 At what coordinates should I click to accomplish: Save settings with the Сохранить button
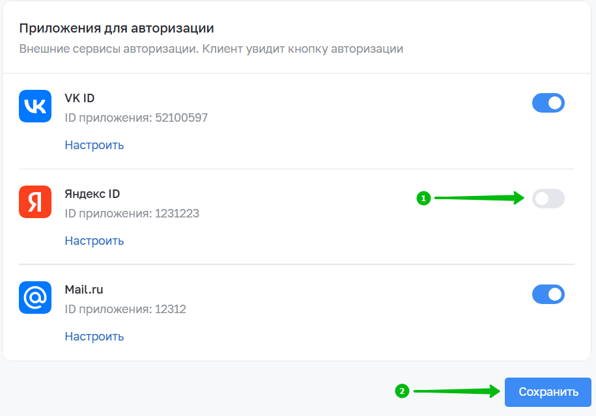pyautogui.click(x=548, y=392)
